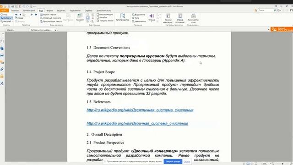Screen dimensions: 293x165
Task: Switch to the Комментарий ribbon tab
Action: click(29, 11)
